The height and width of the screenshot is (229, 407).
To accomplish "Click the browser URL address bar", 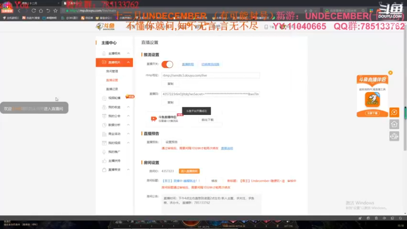I will pos(182,11).
